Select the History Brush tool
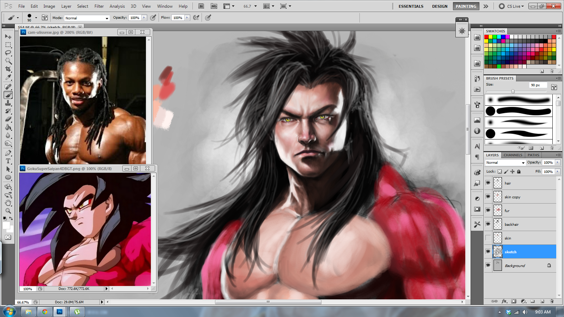Screen dimensions: 564x317 8,111
